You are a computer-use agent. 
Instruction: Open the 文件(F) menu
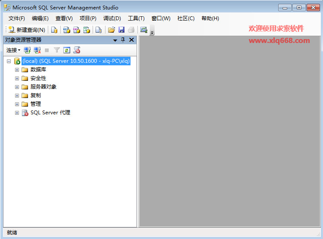point(17,18)
